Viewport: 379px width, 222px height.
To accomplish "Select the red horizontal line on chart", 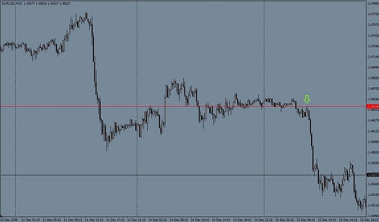I will [183, 106].
